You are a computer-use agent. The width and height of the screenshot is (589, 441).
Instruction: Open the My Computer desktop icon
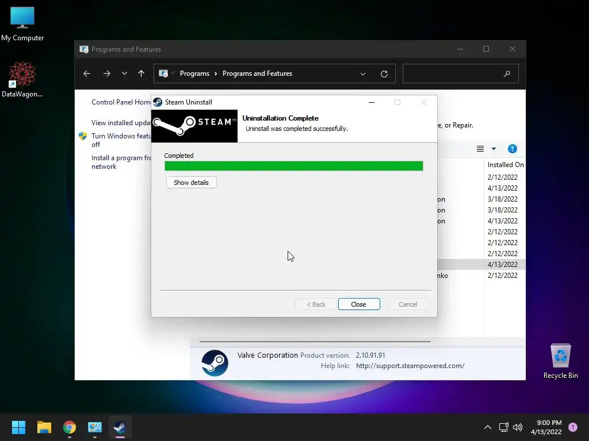click(x=22, y=24)
